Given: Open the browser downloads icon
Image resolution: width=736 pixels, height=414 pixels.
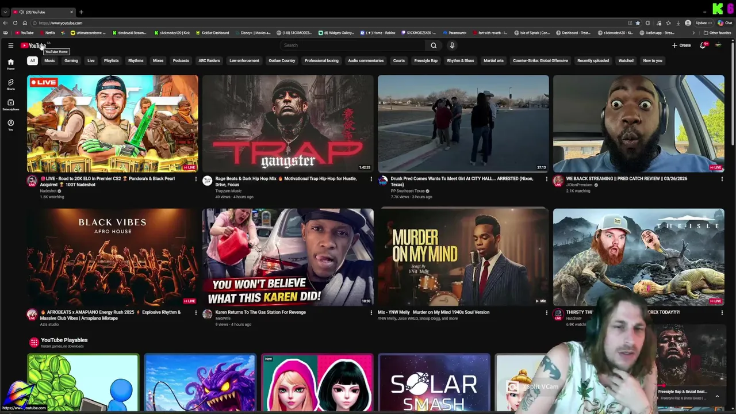Looking at the screenshot, I should coord(678,23).
